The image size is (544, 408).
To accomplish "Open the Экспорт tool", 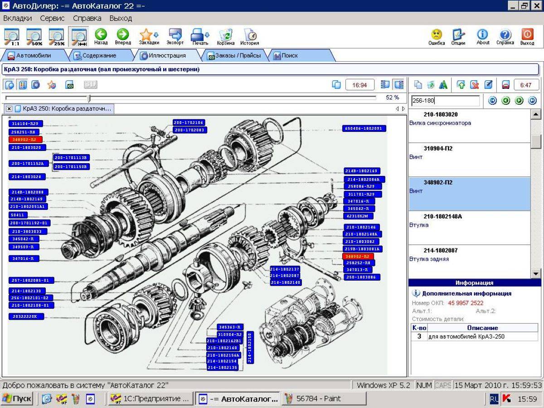I will pyautogui.click(x=175, y=37).
